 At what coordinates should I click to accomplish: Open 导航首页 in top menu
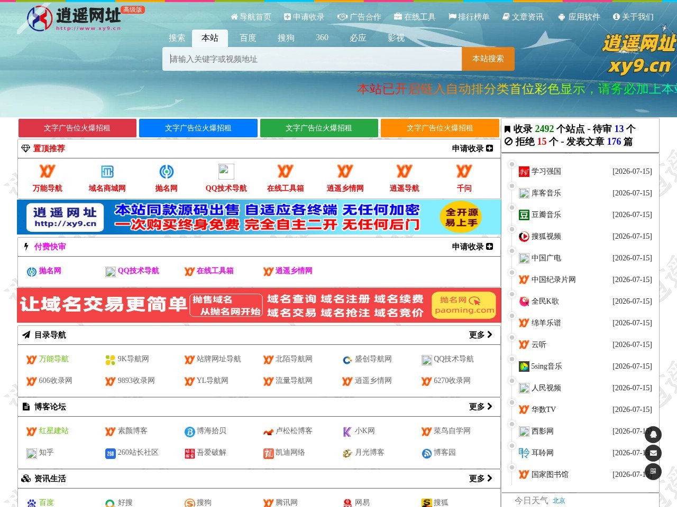251,17
